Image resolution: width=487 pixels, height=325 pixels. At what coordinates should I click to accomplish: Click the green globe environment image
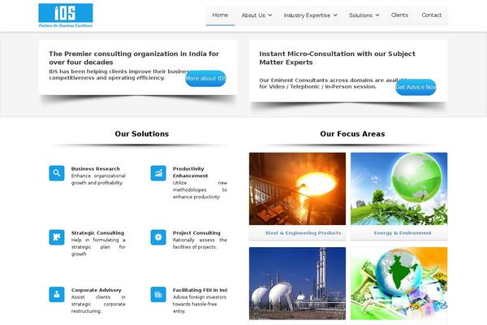399,188
